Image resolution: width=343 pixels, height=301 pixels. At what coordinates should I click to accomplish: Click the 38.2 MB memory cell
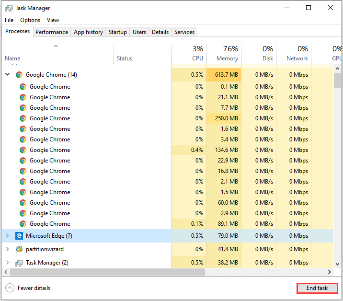click(x=224, y=263)
